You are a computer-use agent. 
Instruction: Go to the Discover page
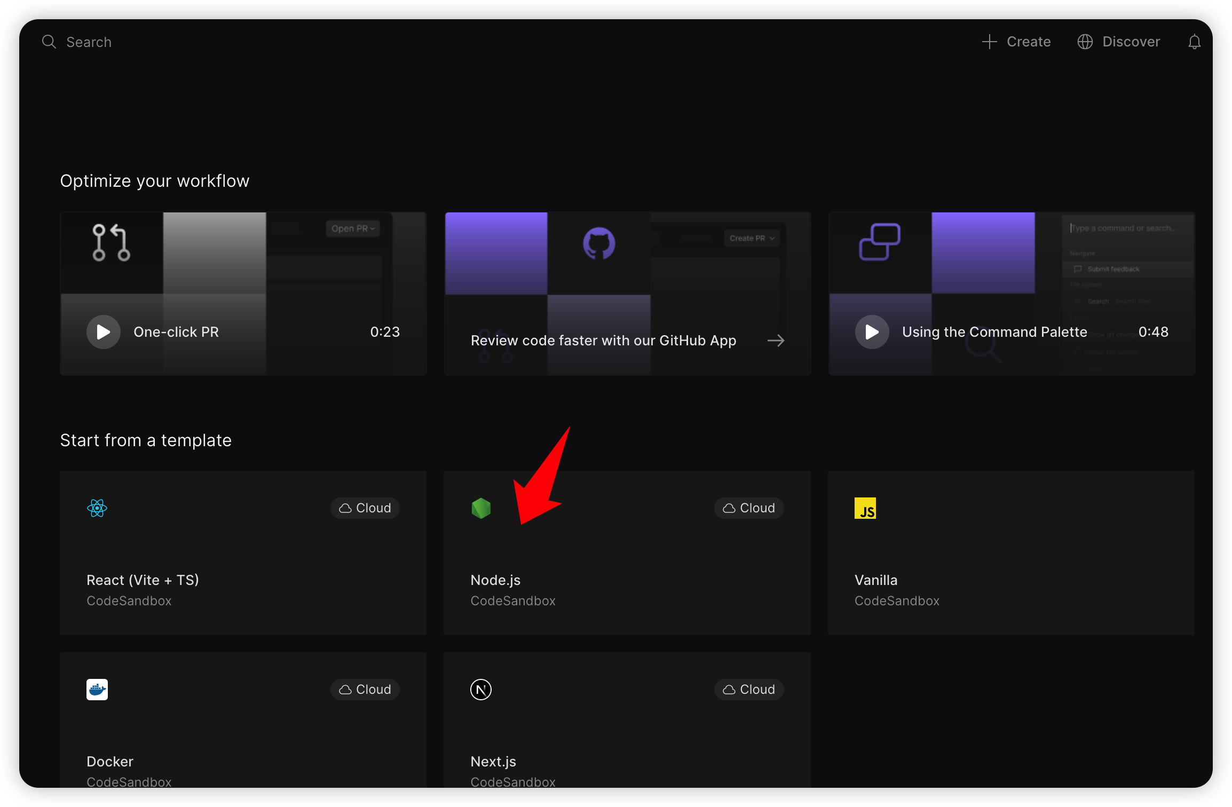coord(1131,42)
